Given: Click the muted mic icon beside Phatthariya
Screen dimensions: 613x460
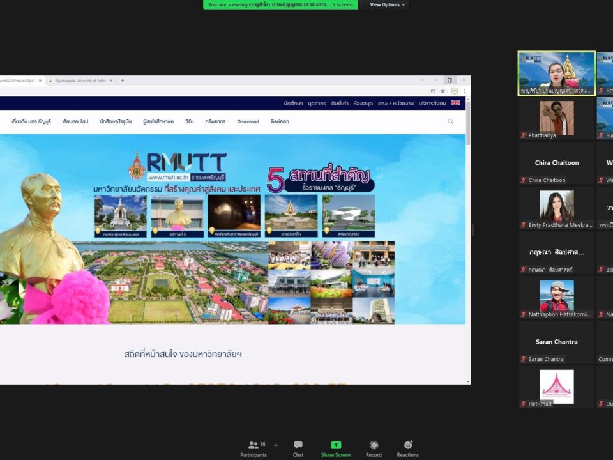Looking at the screenshot, I should [524, 135].
